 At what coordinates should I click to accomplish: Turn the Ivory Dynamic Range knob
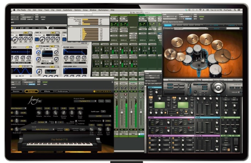pyautogui.click(x=63, y=113)
